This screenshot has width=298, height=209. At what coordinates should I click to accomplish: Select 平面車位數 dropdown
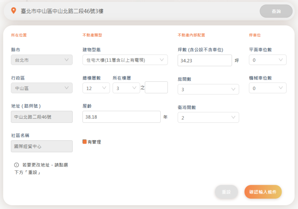click(267, 60)
